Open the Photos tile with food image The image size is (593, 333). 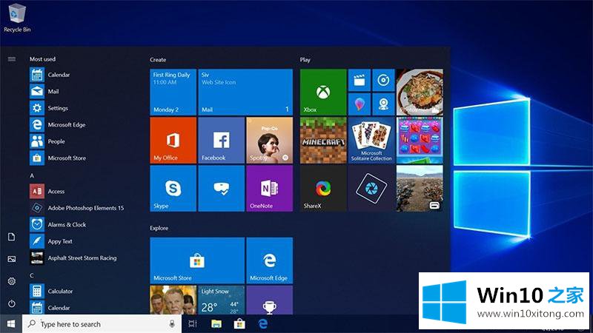click(420, 92)
